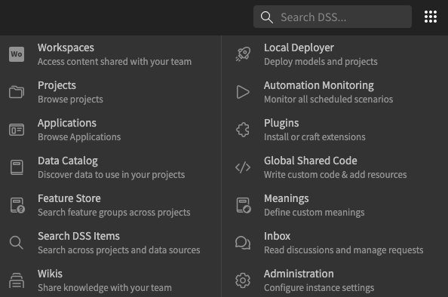Click the Wikis stacked drawers icon
The width and height of the screenshot is (448, 297).
click(17, 280)
